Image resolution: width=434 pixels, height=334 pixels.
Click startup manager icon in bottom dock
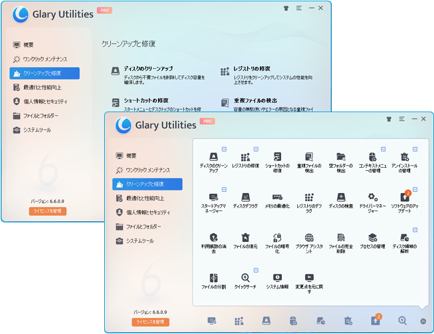(x=212, y=321)
